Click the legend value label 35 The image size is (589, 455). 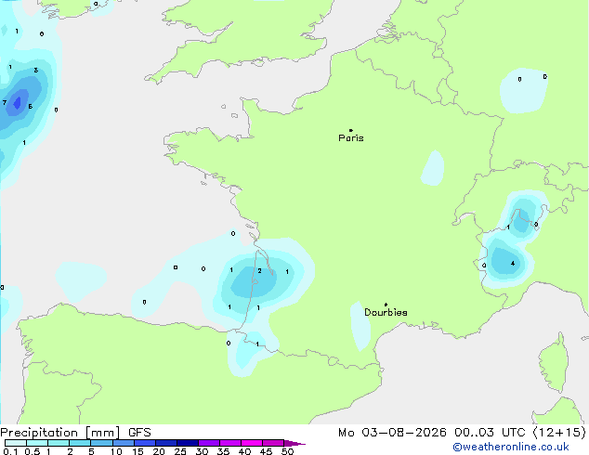(223, 451)
